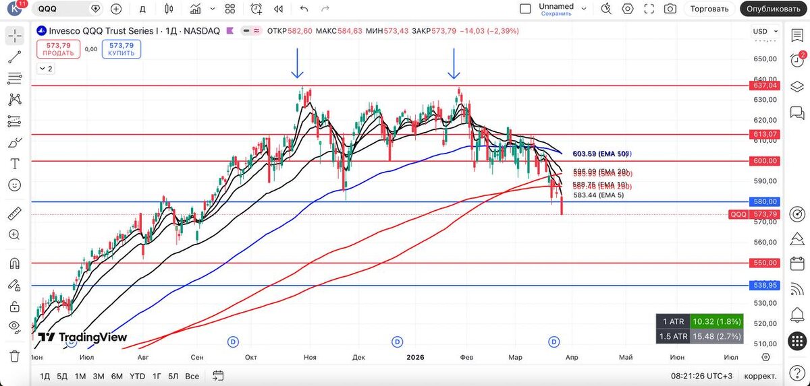Select the Все range tab
The width and height of the screenshot is (810, 386).
click(192, 375)
